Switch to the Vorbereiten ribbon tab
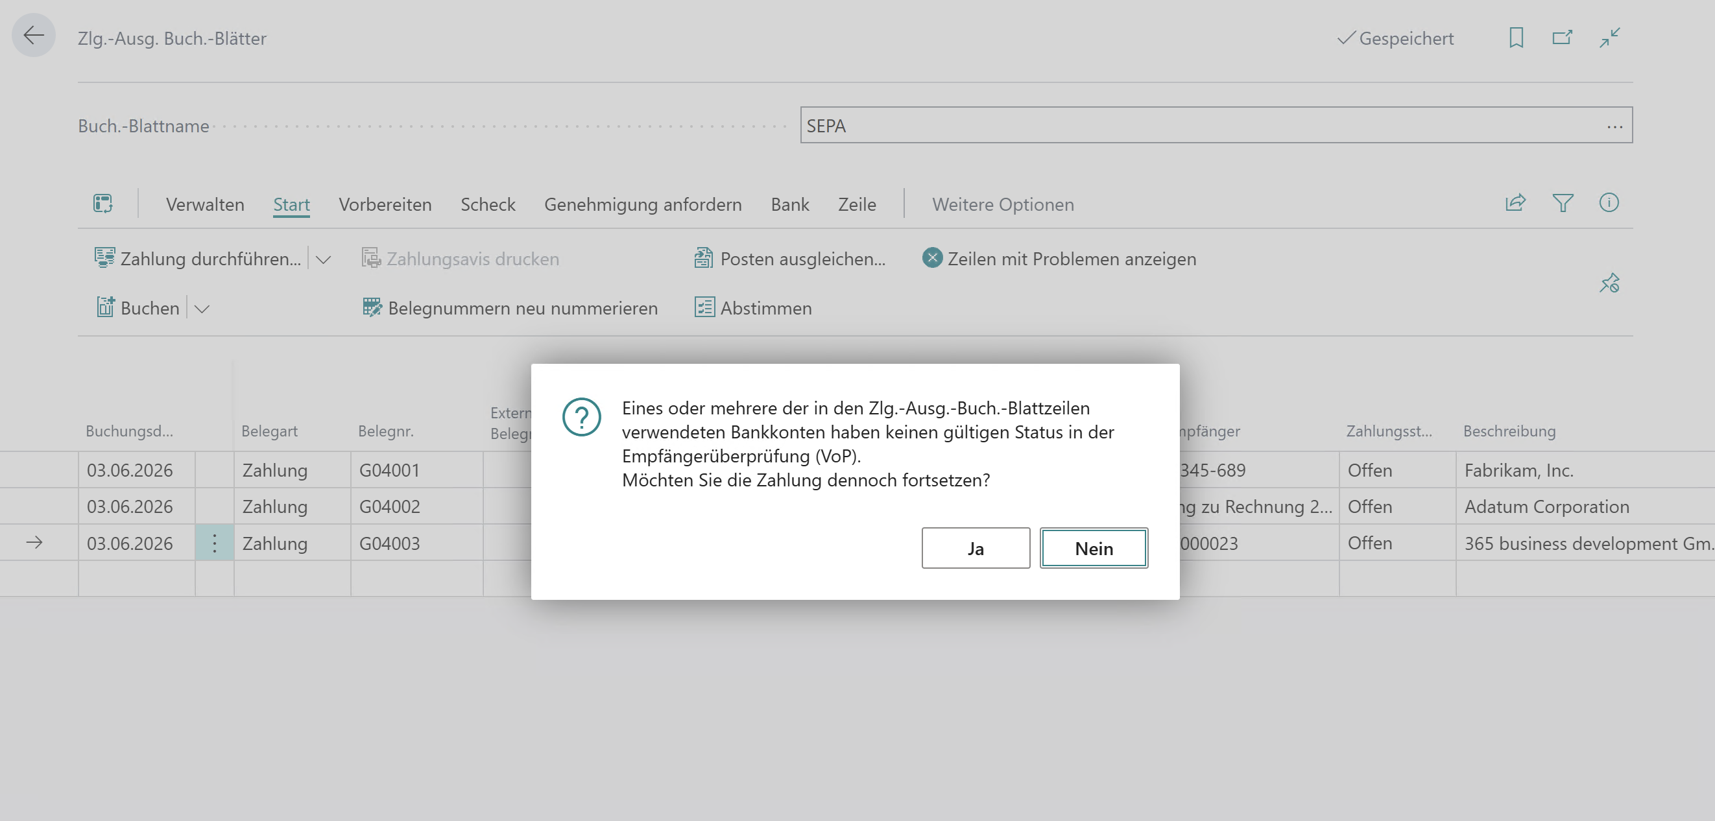This screenshot has height=821, width=1715. pyautogui.click(x=385, y=204)
